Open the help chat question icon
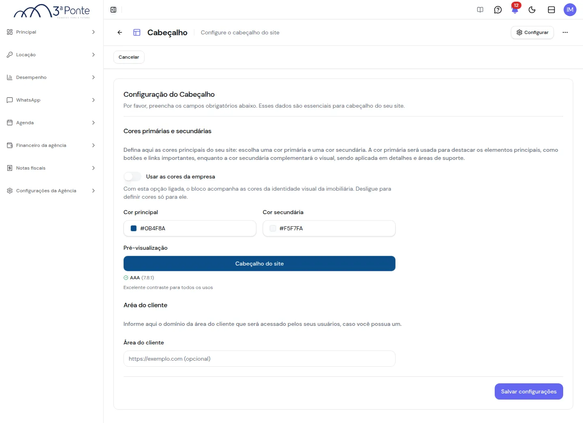 [x=498, y=10]
